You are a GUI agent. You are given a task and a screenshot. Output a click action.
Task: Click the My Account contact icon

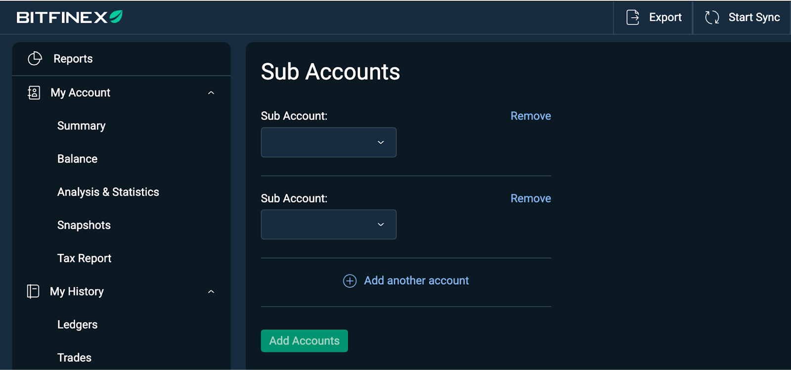click(x=34, y=92)
